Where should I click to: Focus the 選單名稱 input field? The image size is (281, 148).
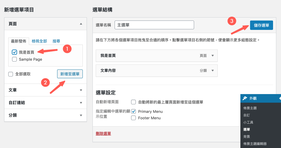(154, 25)
